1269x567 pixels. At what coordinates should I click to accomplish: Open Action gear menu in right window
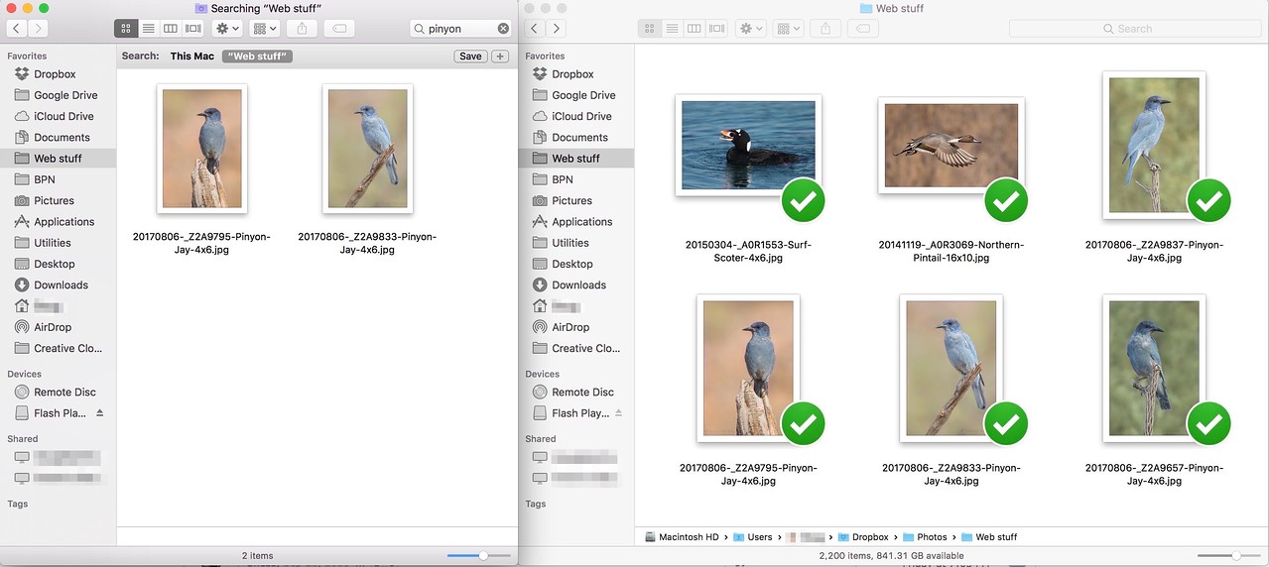[749, 29]
